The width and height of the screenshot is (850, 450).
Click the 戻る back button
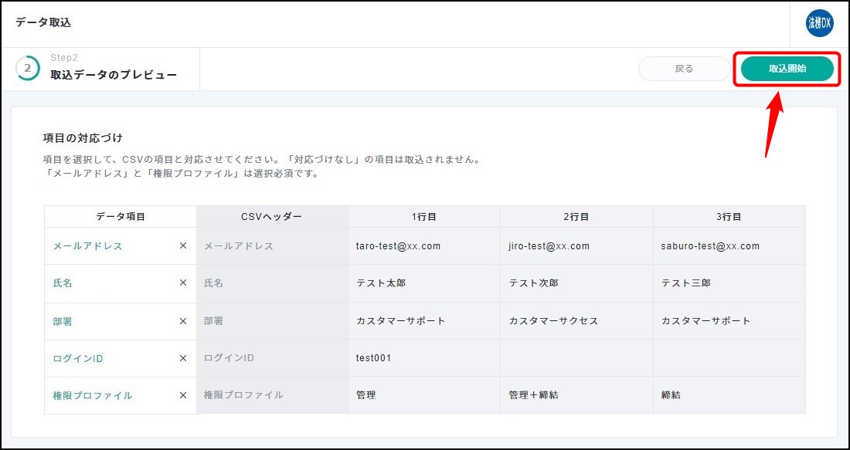coord(684,69)
